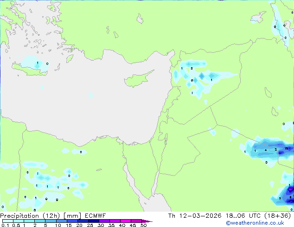Image resolution: width=294 pixels, height=227 pixels.
Task: Click the 40–45 mm legend color swatch
Action: [126, 221]
